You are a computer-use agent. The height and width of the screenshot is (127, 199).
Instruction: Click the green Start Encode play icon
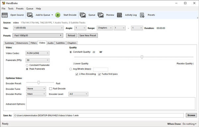(58, 15)
